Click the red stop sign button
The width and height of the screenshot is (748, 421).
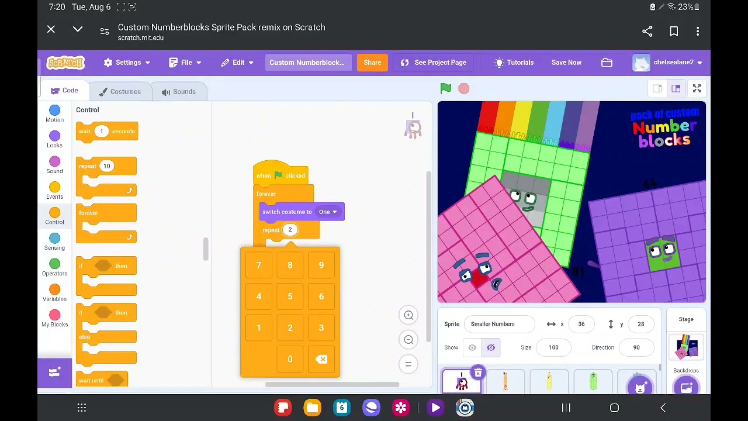[x=463, y=88]
